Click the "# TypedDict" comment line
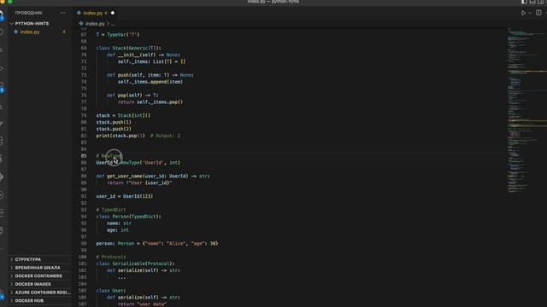The width and height of the screenshot is (547, 307). click(x=111, y=210)
